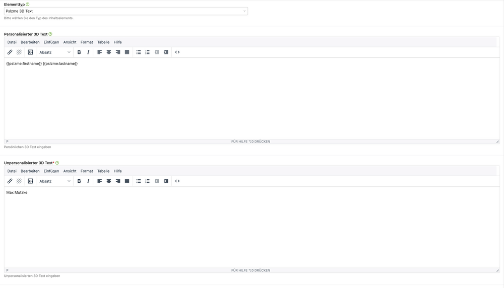Screen dimensions: 504x288
Task: Toggle bold in the Unpersonalisierter 3D Text editor
Action: click(x=79, y=181)
